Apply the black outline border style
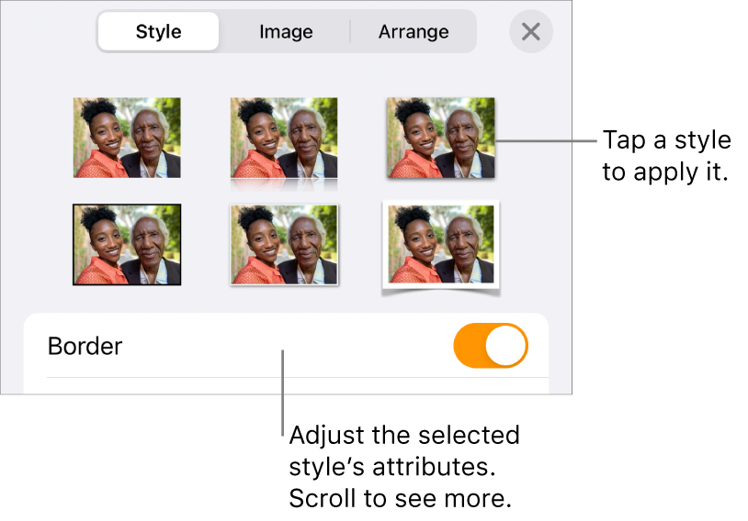The image size is (748, 521). tap(127, 245)
